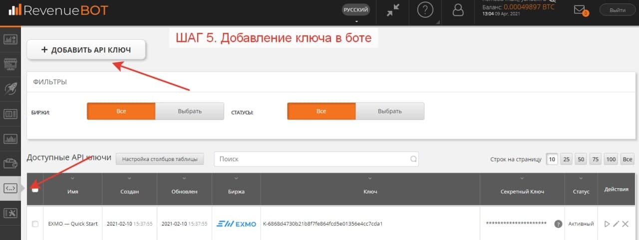Open the РУССКИЙ language dropdown

click(356, 10)
